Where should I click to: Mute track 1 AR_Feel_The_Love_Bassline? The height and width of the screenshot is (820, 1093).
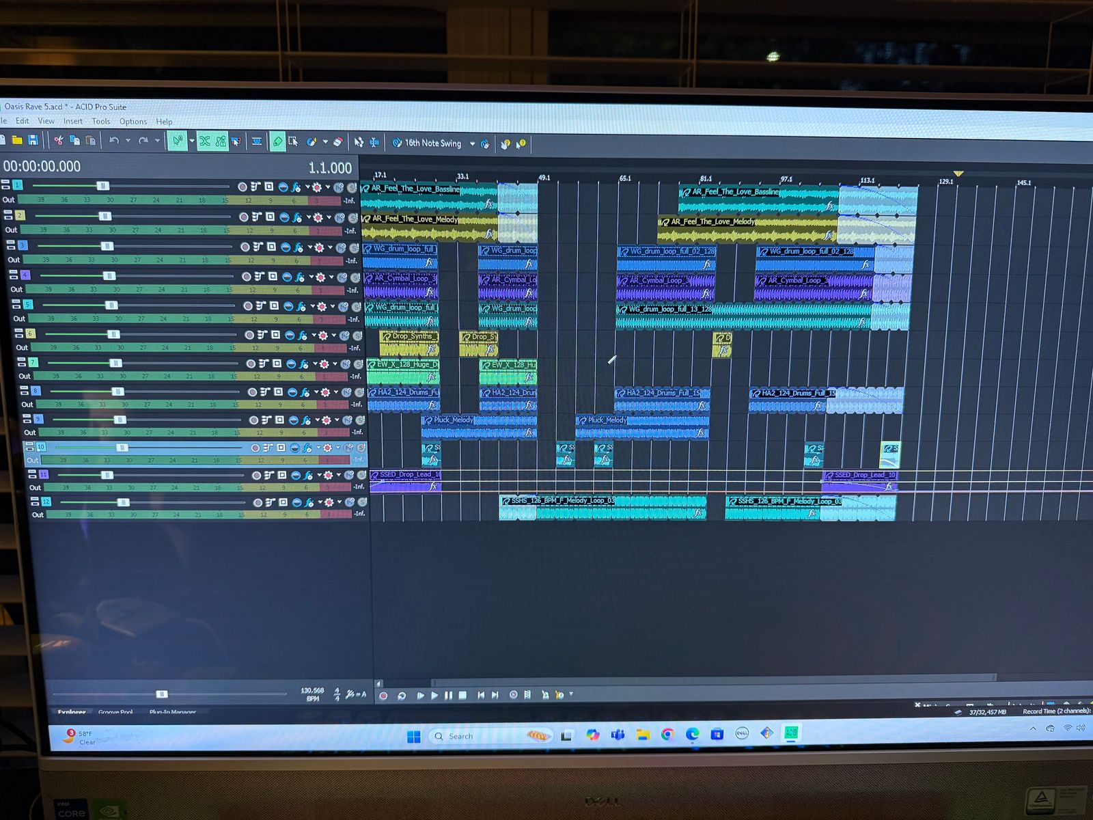pyautogui.click(x=340, y=187)
